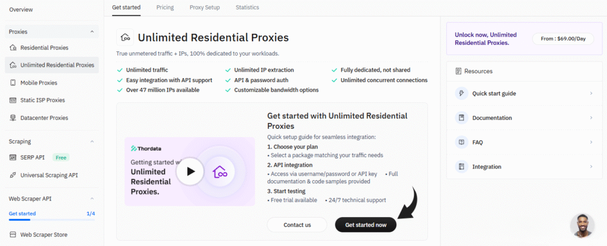Screen dimensions: 607x246
Task: Play the Thordata intro video
Action: (190, 171)
